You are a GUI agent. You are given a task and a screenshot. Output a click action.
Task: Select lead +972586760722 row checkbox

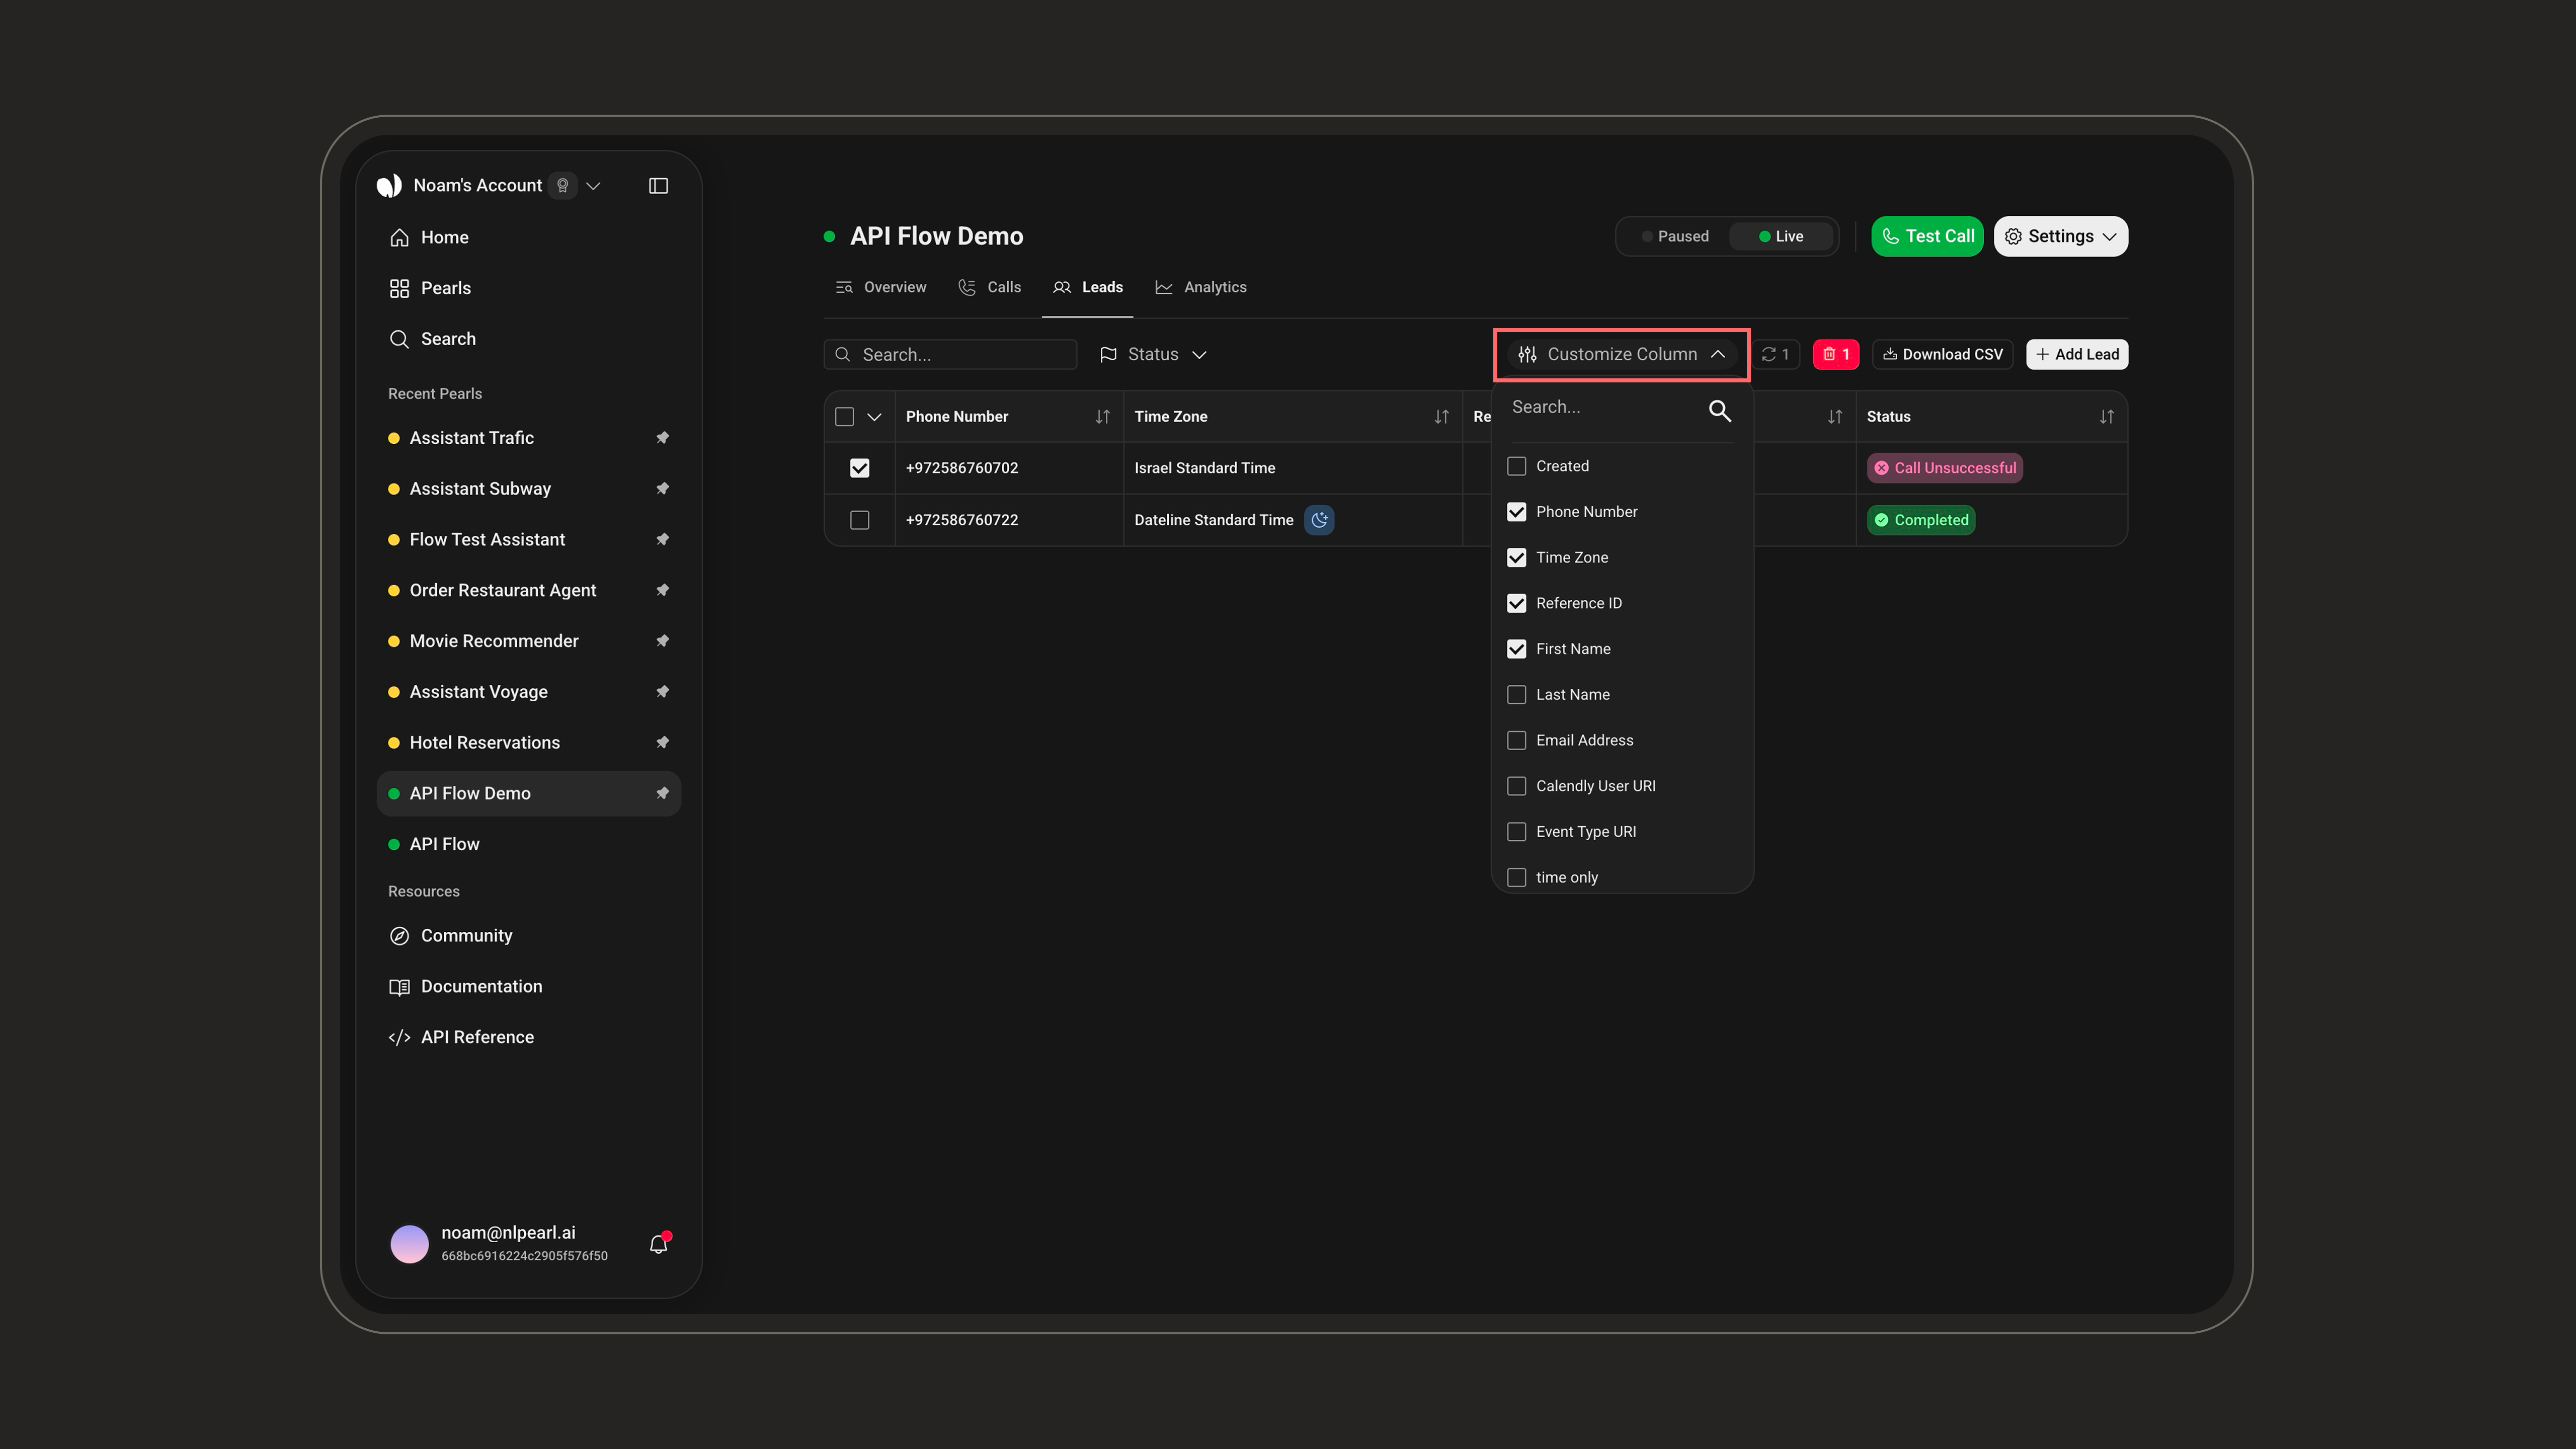point(859,520)
